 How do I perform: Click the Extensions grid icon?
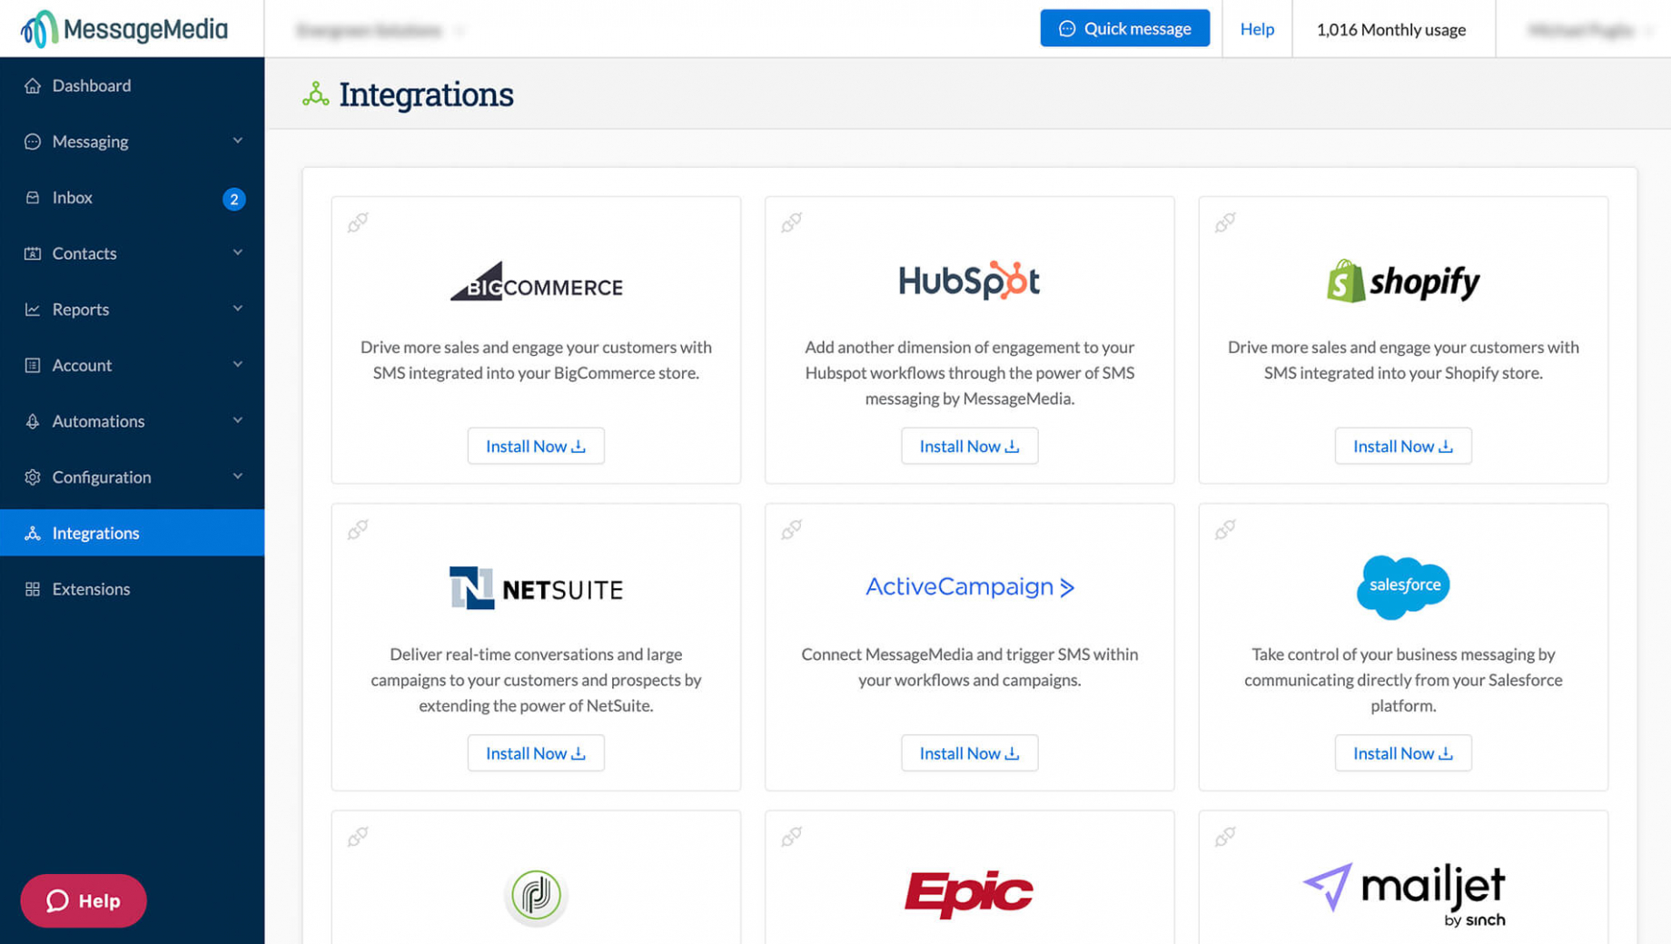(33, 588)
